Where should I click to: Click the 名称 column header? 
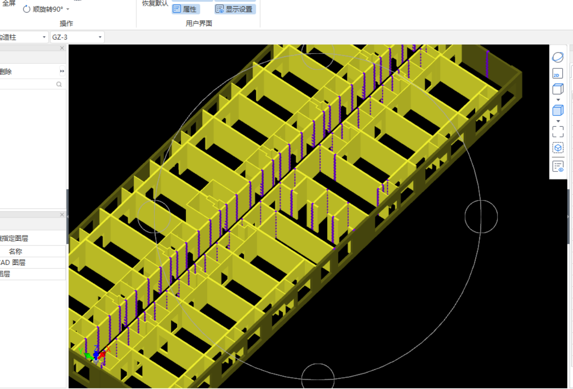coord(33,251)
